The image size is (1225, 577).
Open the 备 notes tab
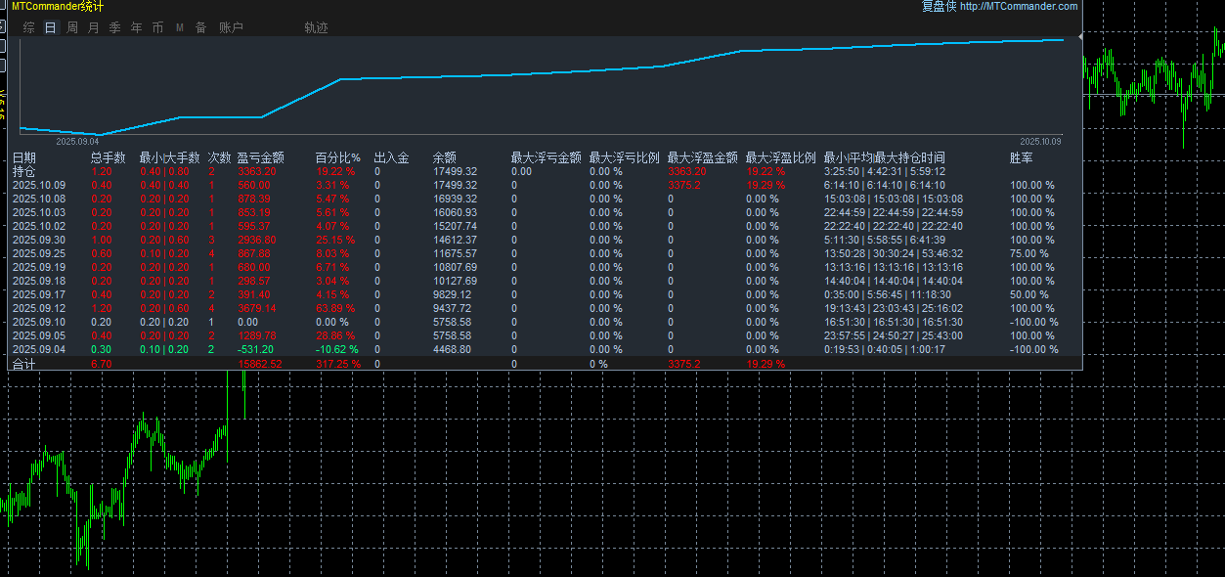tap(201, 28)
